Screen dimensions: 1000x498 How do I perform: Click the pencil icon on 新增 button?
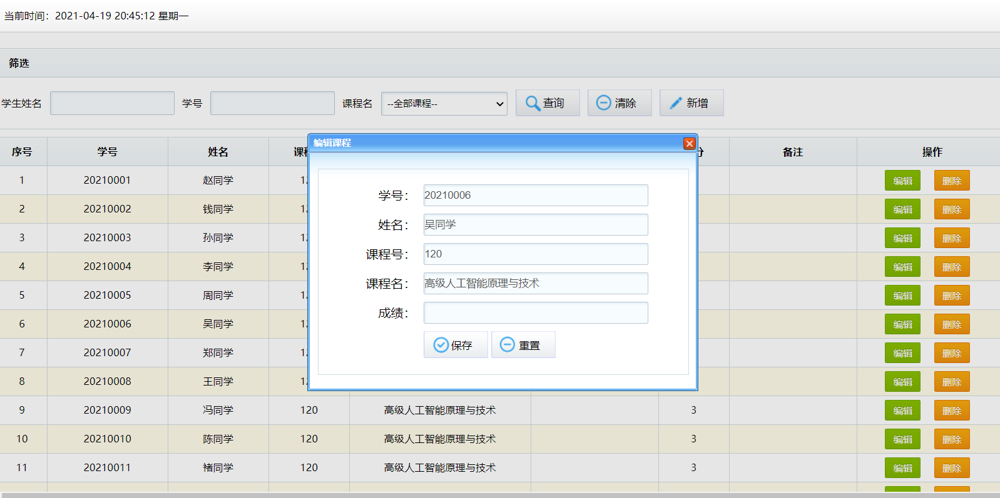click(x=676, y=102)
